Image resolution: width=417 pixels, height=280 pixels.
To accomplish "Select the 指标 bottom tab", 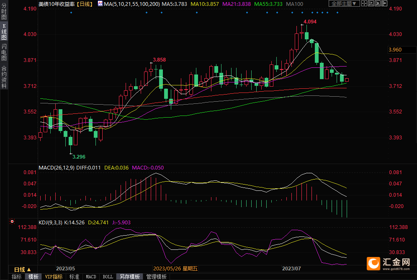I will coord(17,277).
